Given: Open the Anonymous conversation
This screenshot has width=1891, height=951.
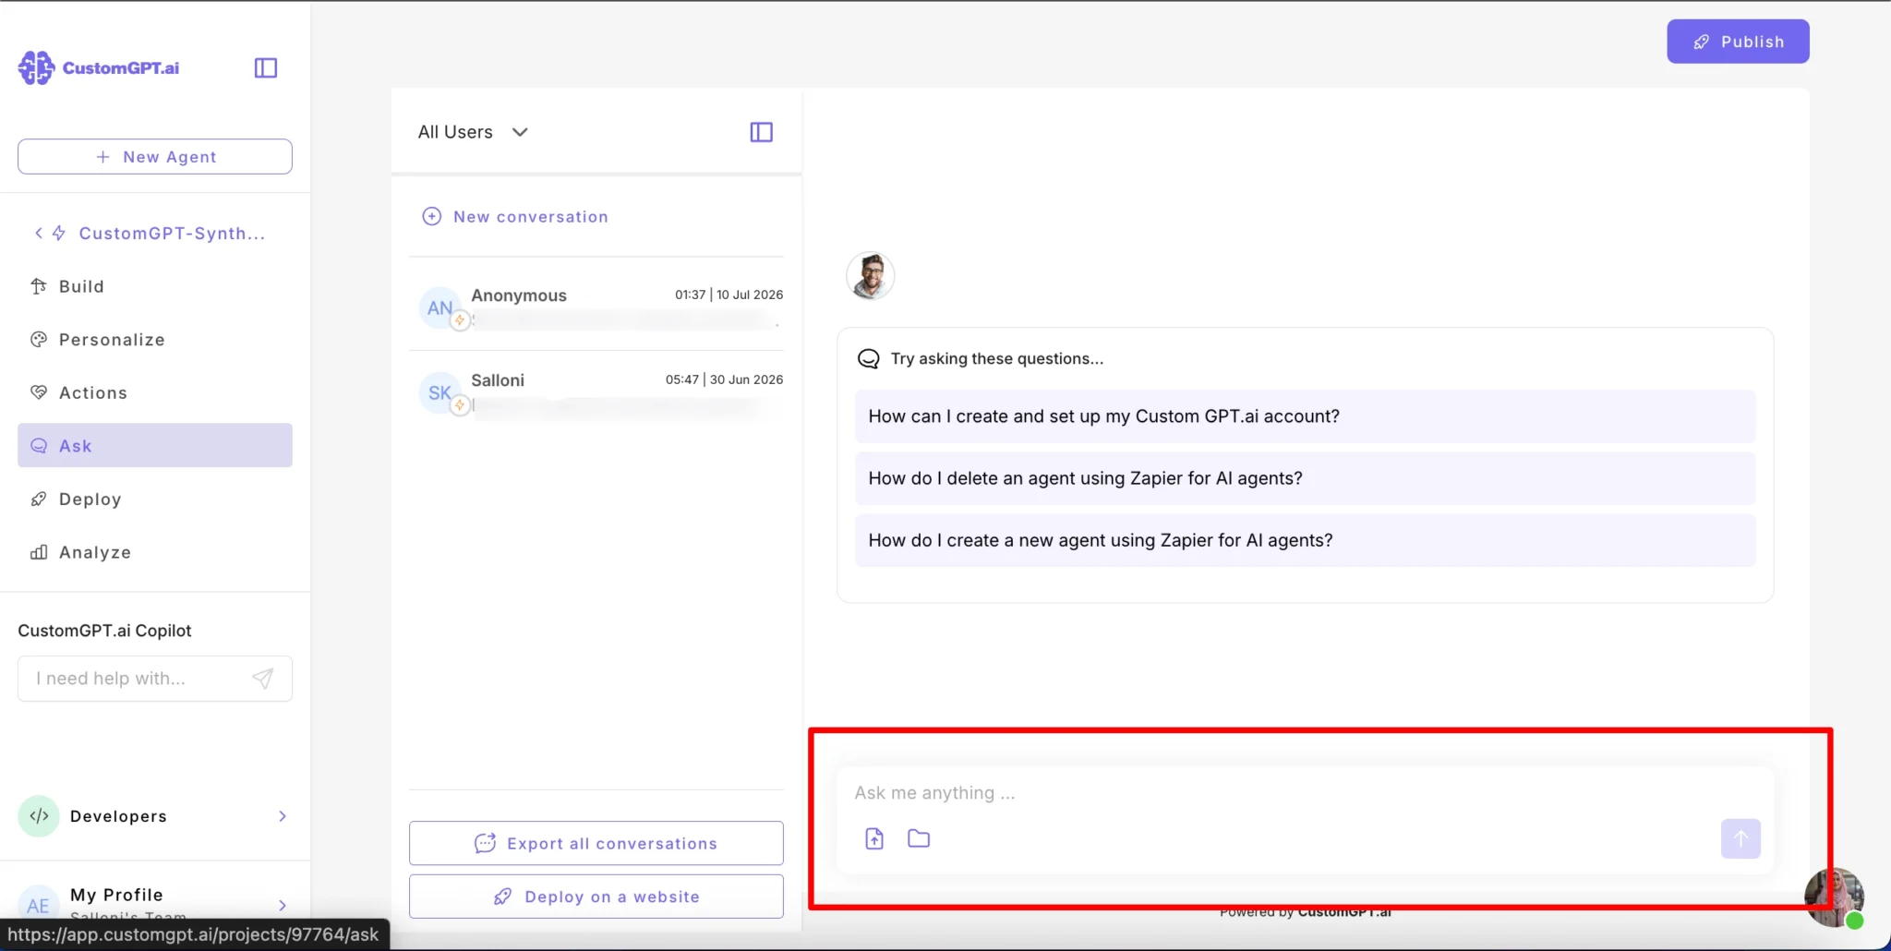Looking at the screenshot, I should point(596,307).
